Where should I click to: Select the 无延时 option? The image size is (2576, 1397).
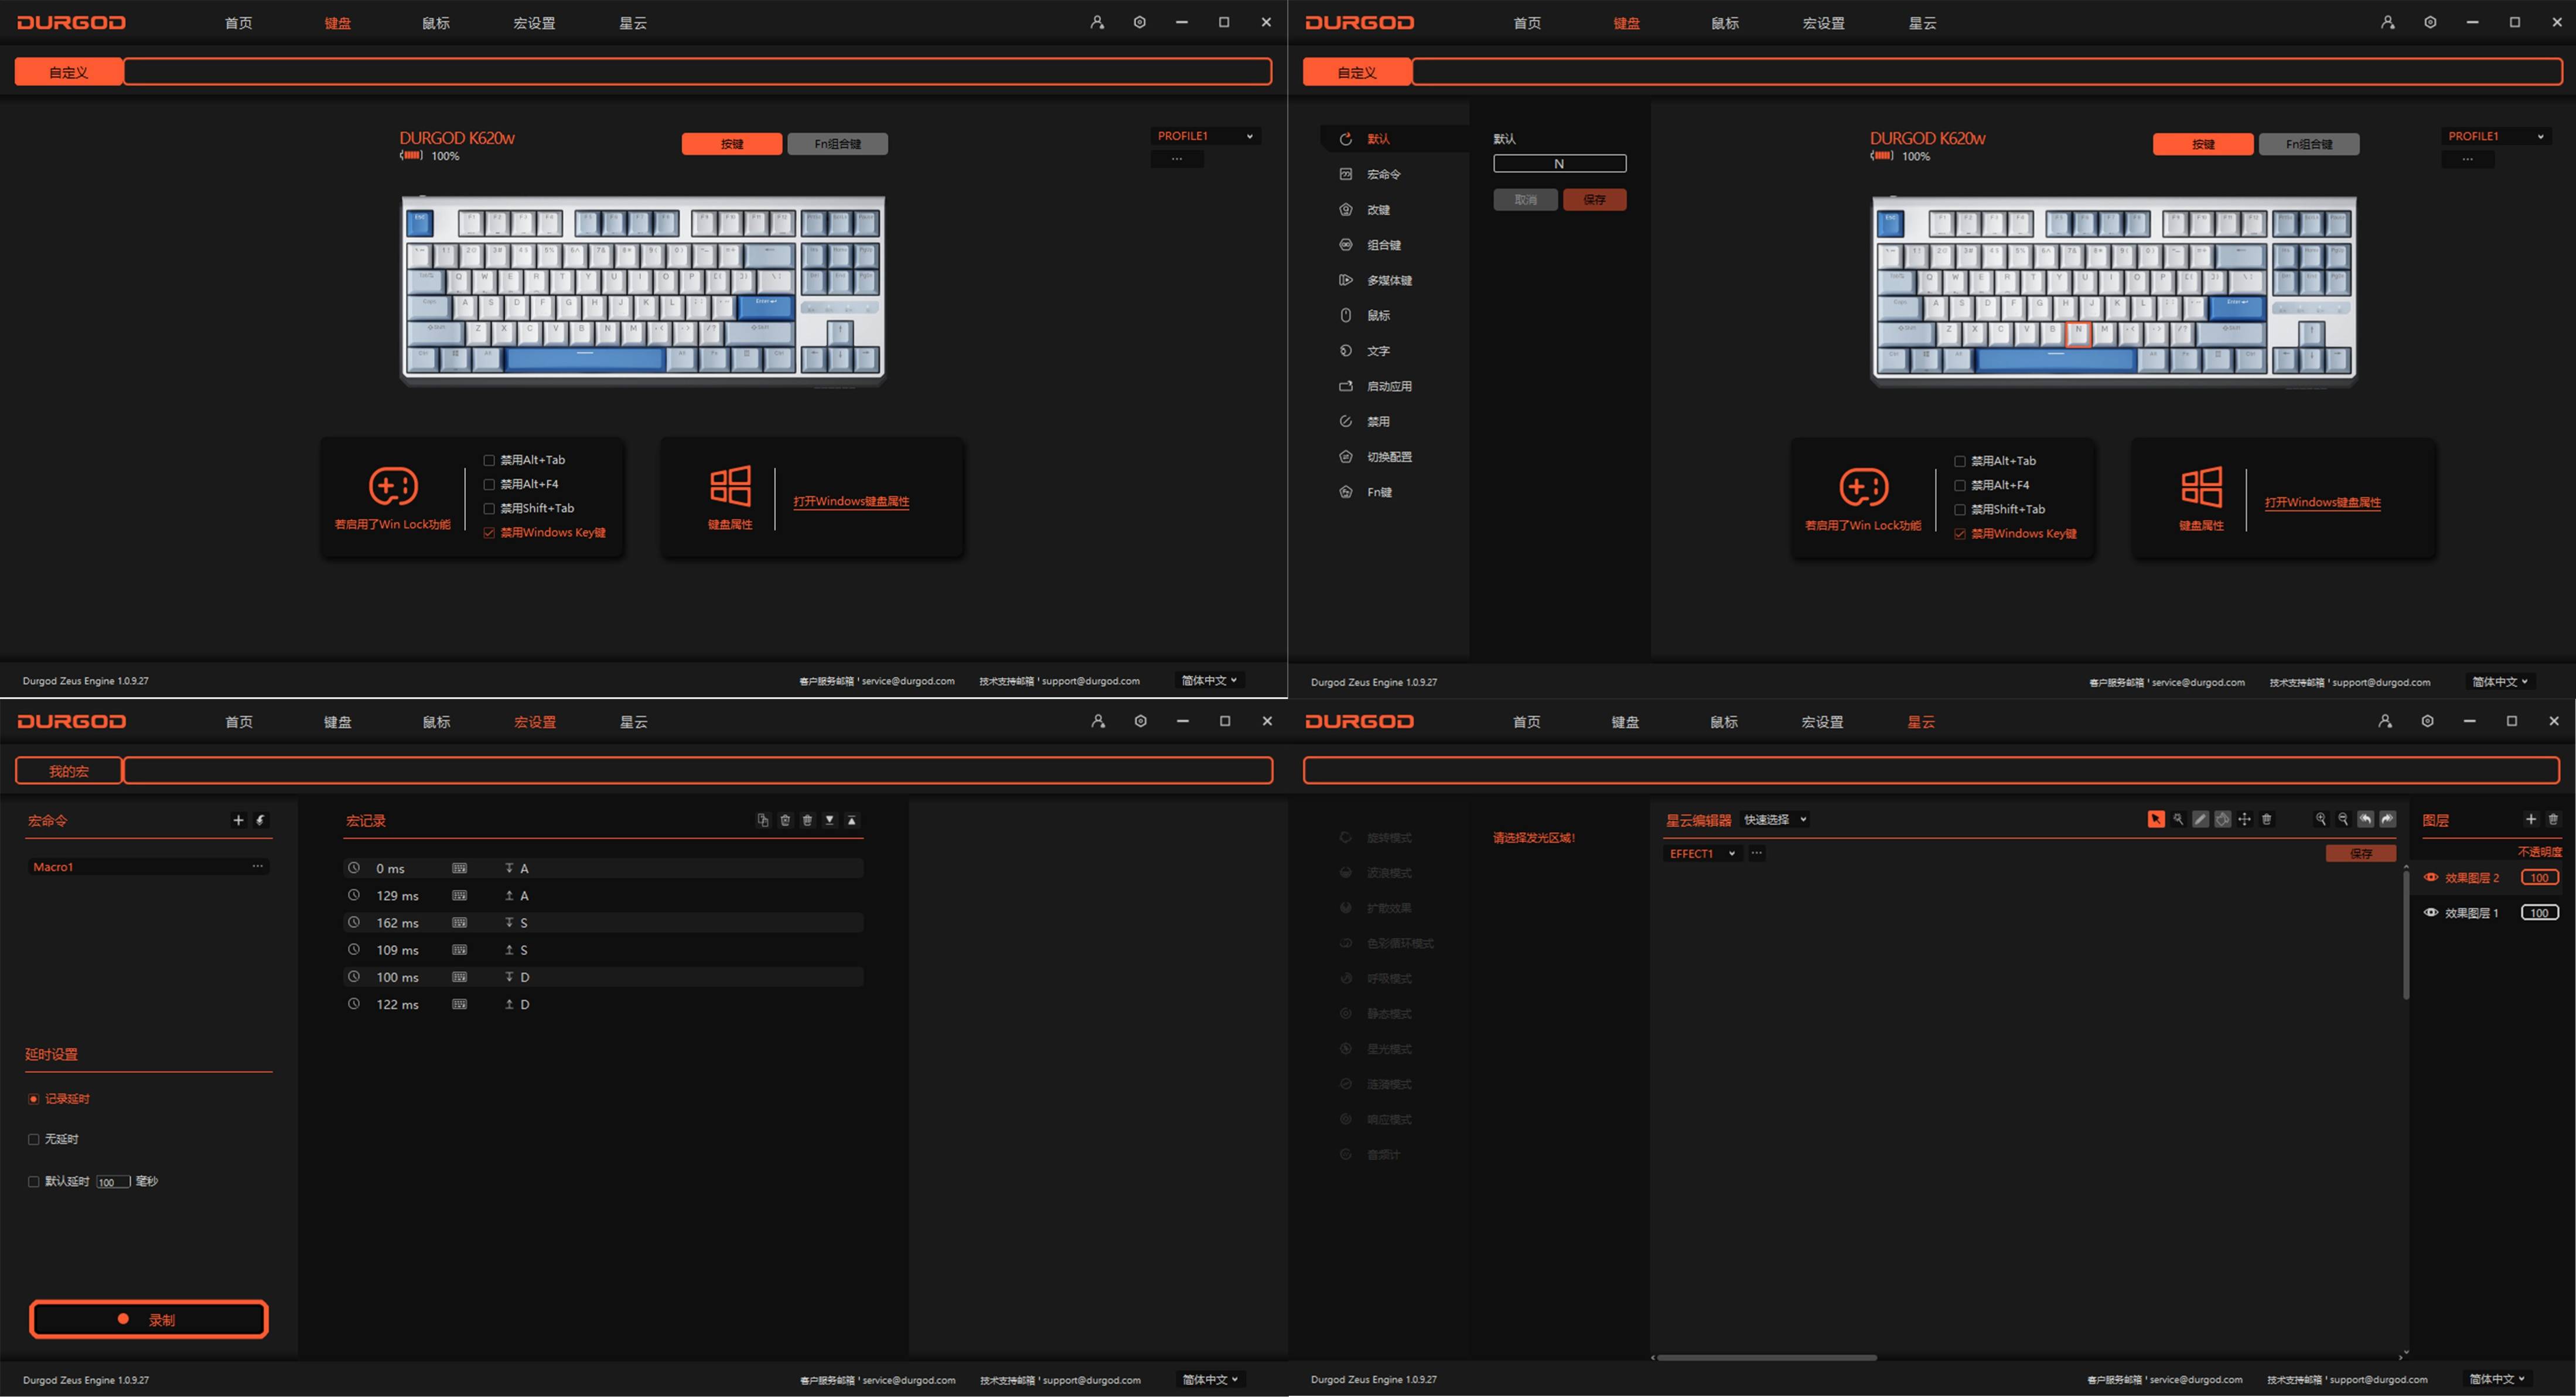[34, 1139]
